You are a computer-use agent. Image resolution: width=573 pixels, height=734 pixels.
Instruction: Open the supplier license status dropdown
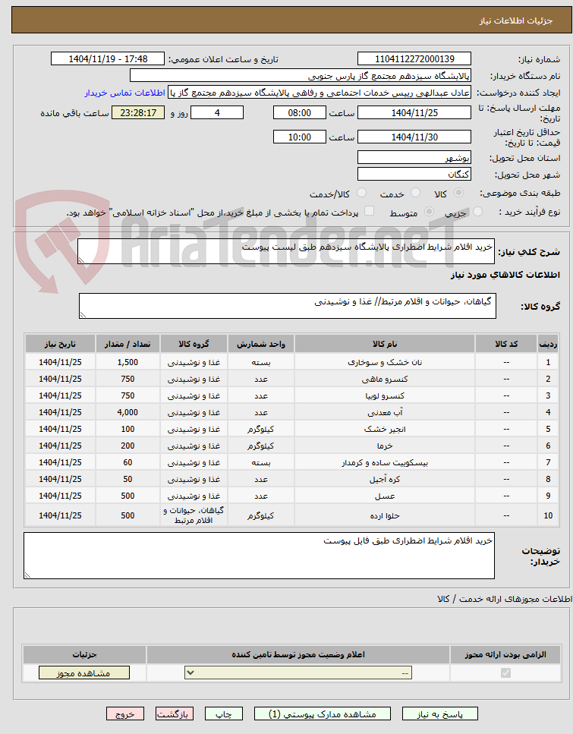tap(299, 673)
